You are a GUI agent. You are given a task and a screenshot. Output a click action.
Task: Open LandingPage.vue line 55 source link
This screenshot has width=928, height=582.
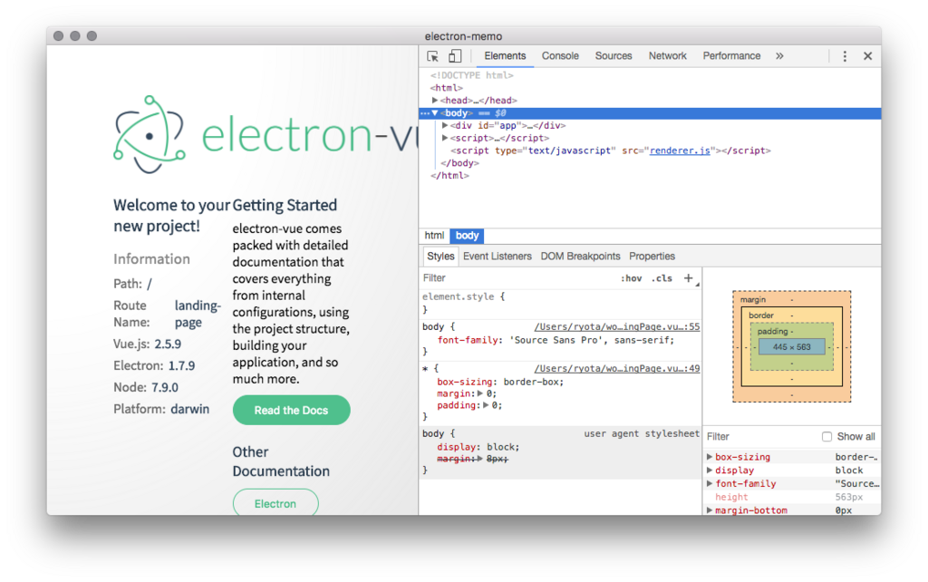616,327
